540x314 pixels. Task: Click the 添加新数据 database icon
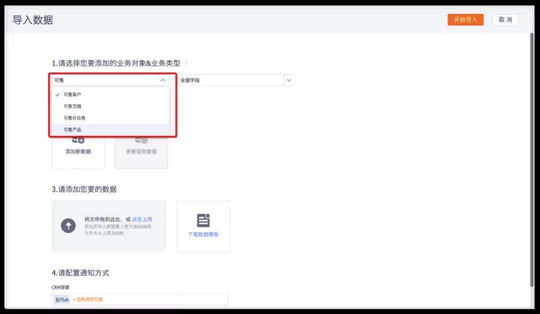coord(78,141)
